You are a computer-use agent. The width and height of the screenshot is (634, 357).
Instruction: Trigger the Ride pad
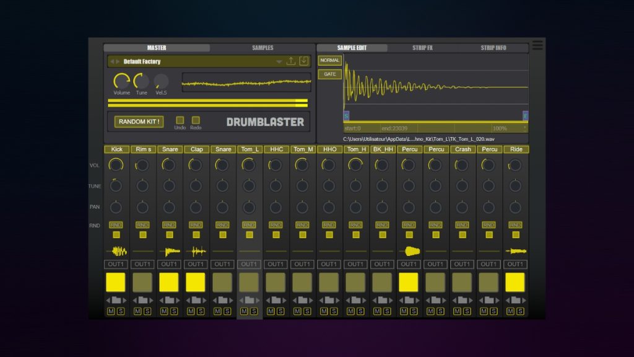pos(515,282)
